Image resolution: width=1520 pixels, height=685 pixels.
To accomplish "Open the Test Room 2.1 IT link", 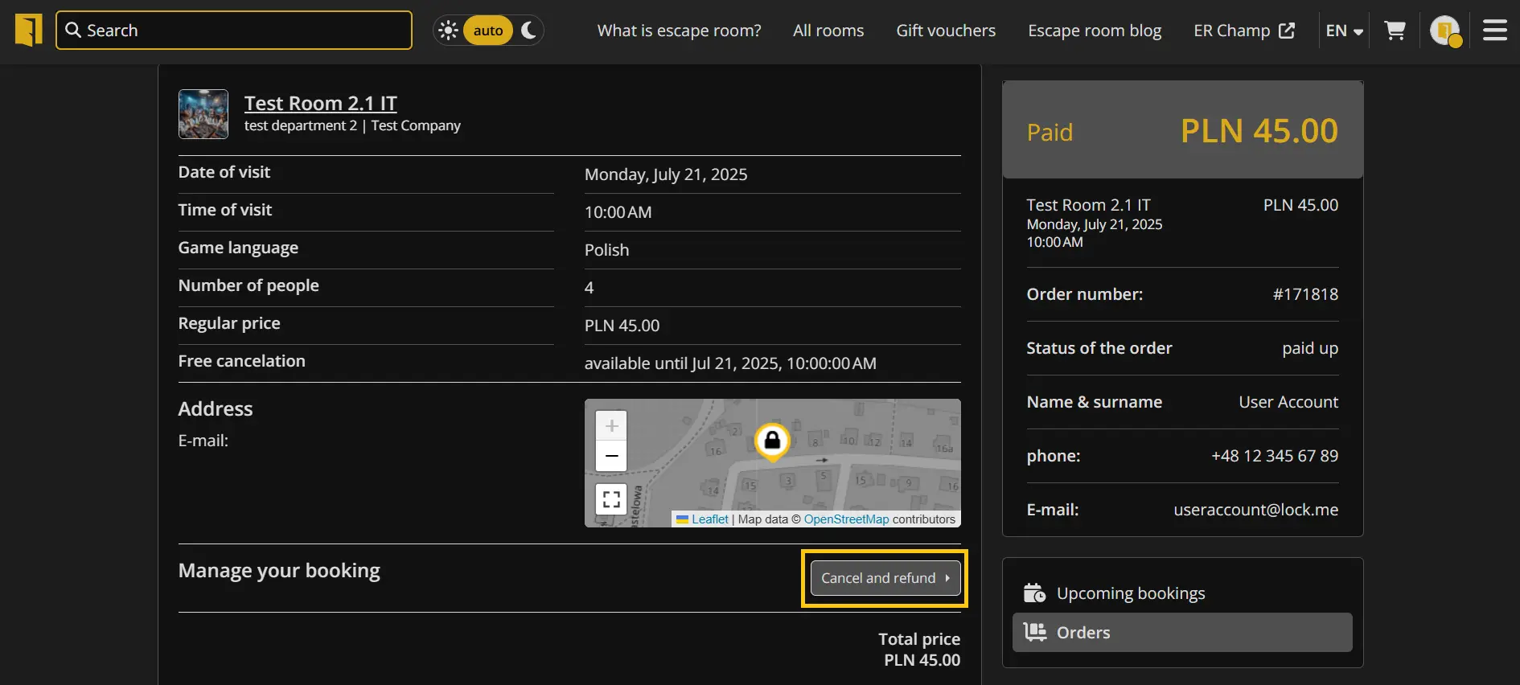I will coord(320,103).
